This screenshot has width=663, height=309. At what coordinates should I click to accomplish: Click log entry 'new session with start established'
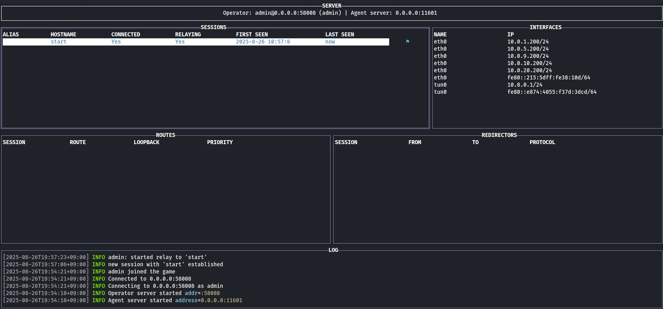(x=113, y=265)
